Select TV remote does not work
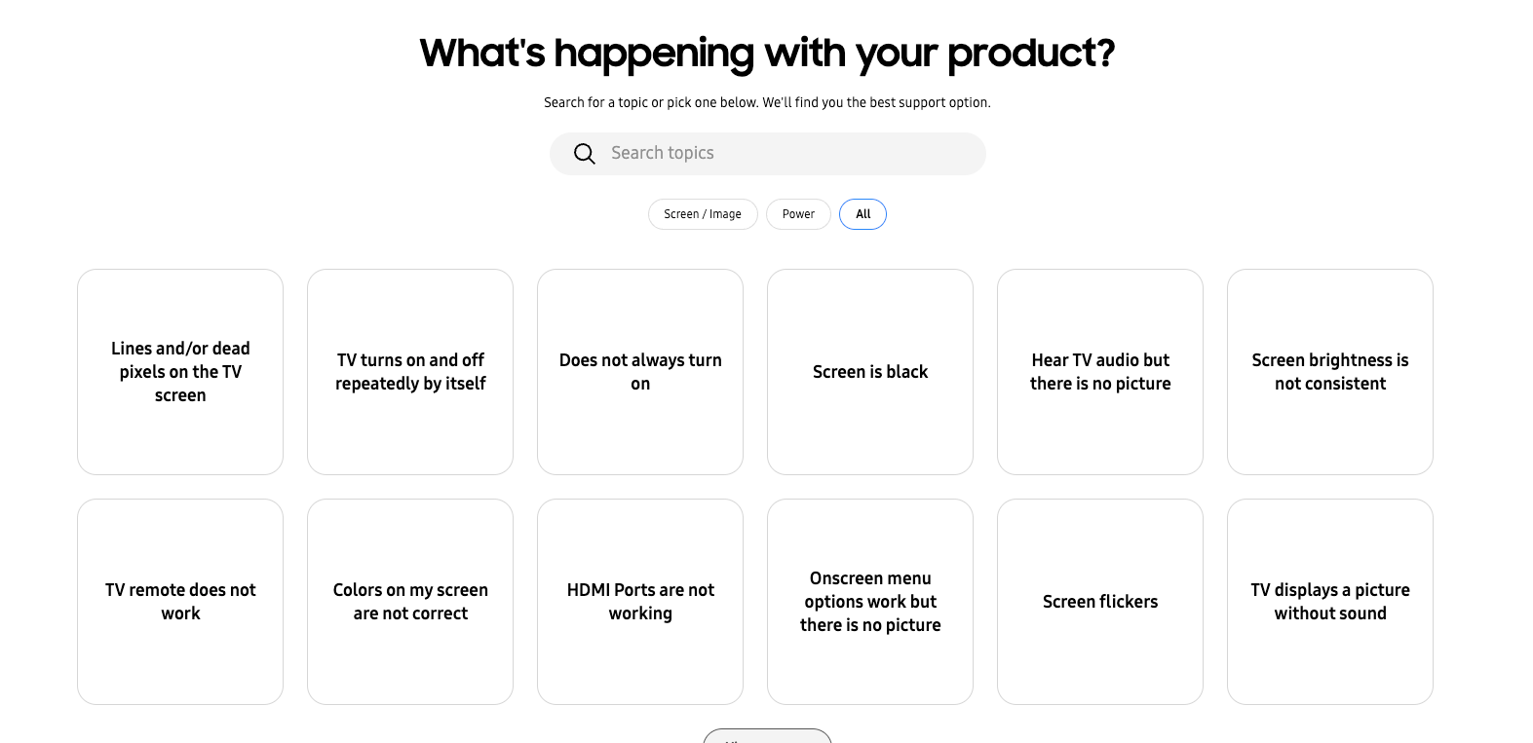1533x743 pixels. pyautogui.click(x=180, y=602)
